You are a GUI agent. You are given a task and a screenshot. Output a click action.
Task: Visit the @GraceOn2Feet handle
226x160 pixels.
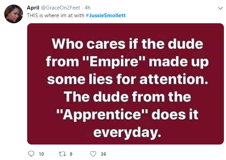click(x=60, y=8)
